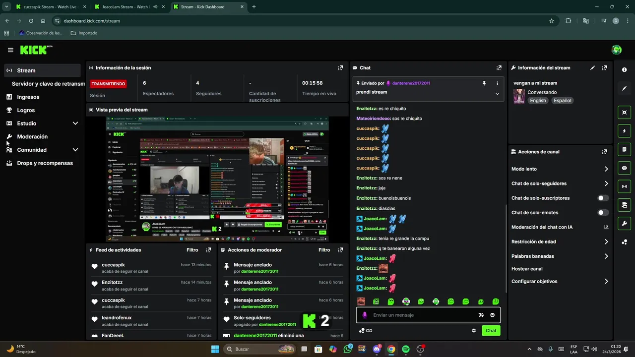Click the browser address bar URL

click(x=92, y=21)
